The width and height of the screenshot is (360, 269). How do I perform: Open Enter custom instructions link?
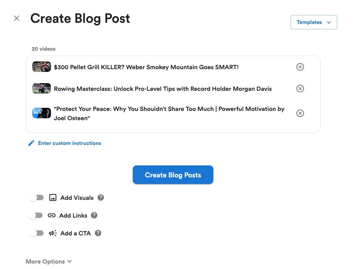pyautogui.click(x=69, y=143)
